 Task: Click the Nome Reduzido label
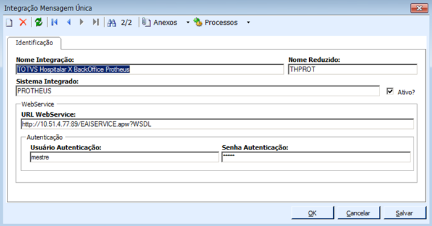(314, 59)
